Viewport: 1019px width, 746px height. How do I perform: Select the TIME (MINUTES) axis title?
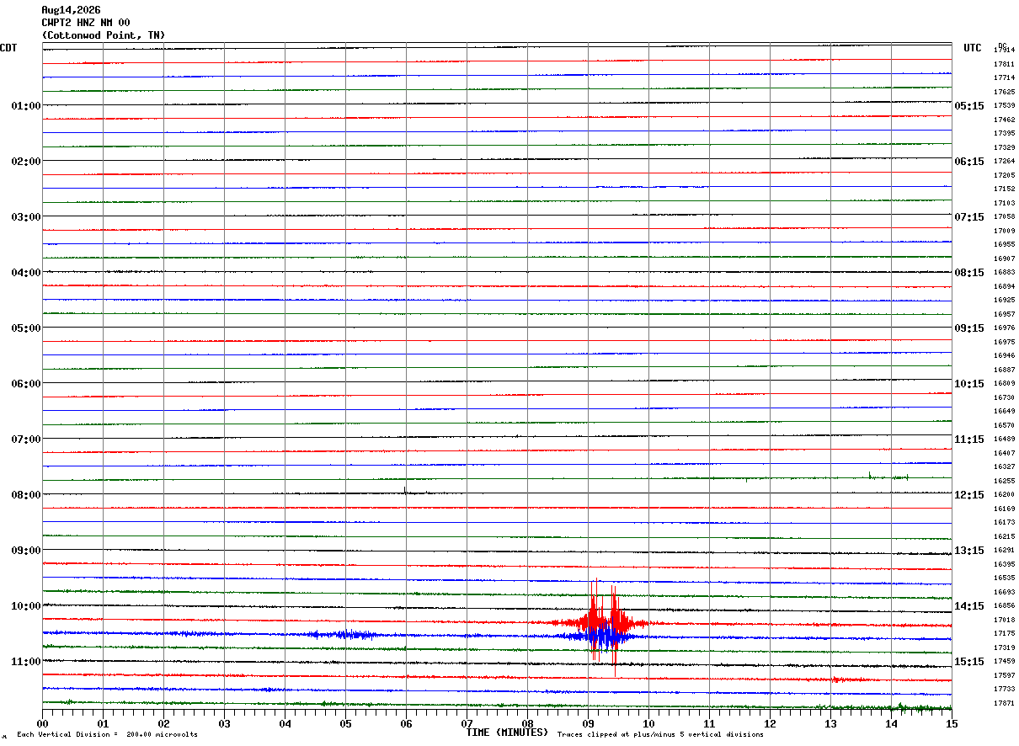[x=507, y=733]
